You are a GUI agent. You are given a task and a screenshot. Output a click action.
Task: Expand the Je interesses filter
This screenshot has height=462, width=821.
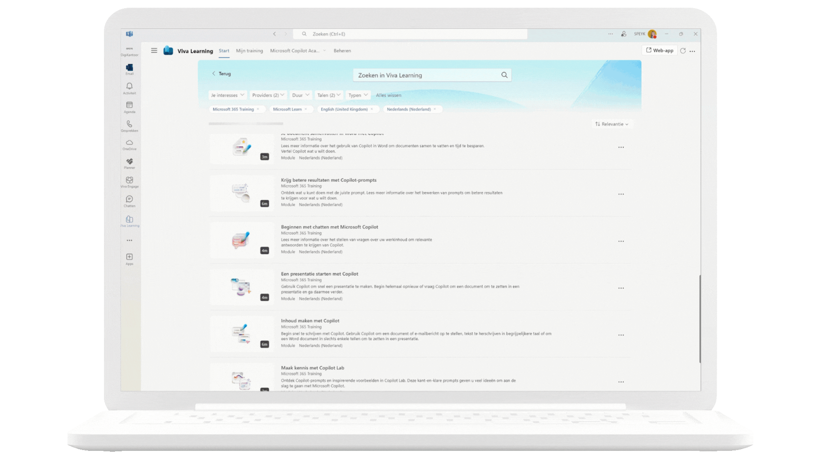pyautogui.click(x=227, y=95)
